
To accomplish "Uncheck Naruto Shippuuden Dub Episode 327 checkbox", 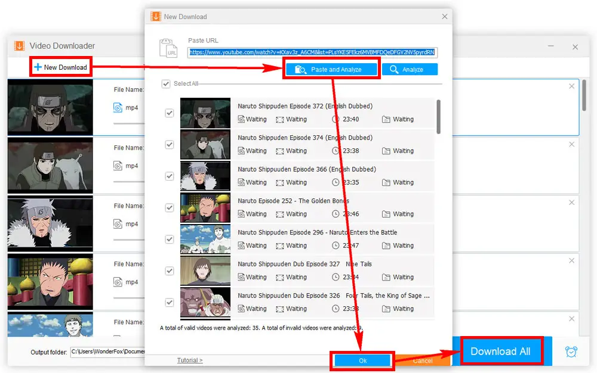I will pos(170,271).
